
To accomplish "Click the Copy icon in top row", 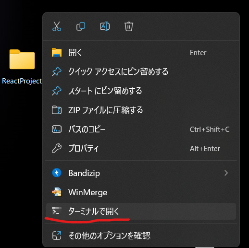I will click(x=81, y=26).
